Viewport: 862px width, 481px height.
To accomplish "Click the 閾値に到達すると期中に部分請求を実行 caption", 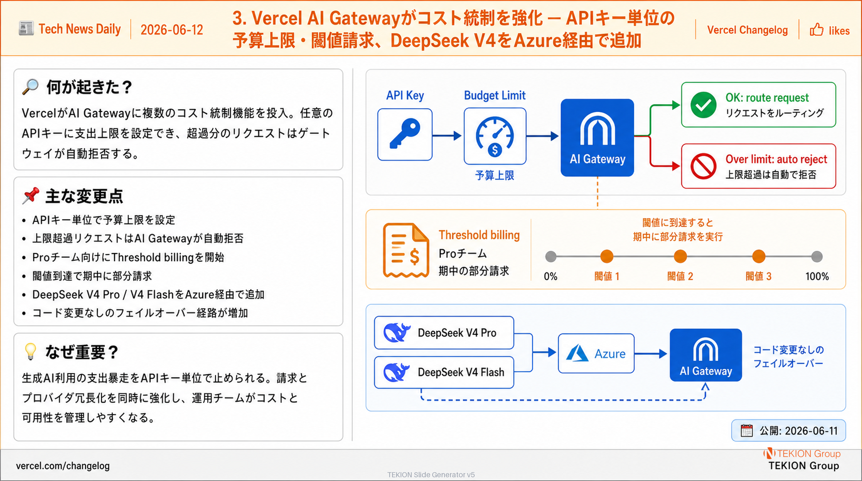I will tap(678, 230).
